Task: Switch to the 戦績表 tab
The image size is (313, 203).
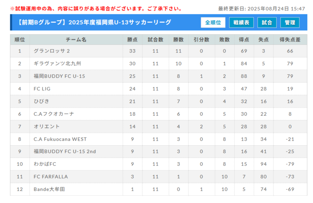Action: pyautogui.click(x=241, y=22)
